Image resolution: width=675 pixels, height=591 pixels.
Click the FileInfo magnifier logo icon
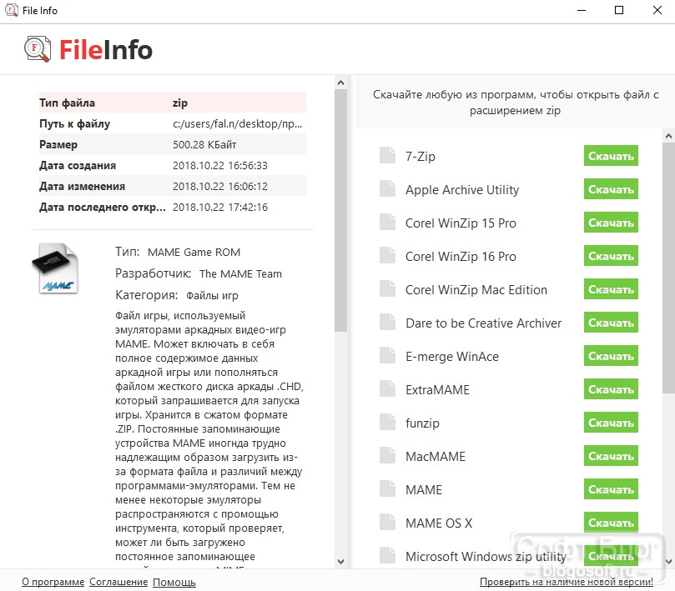(x=38, y=49)
